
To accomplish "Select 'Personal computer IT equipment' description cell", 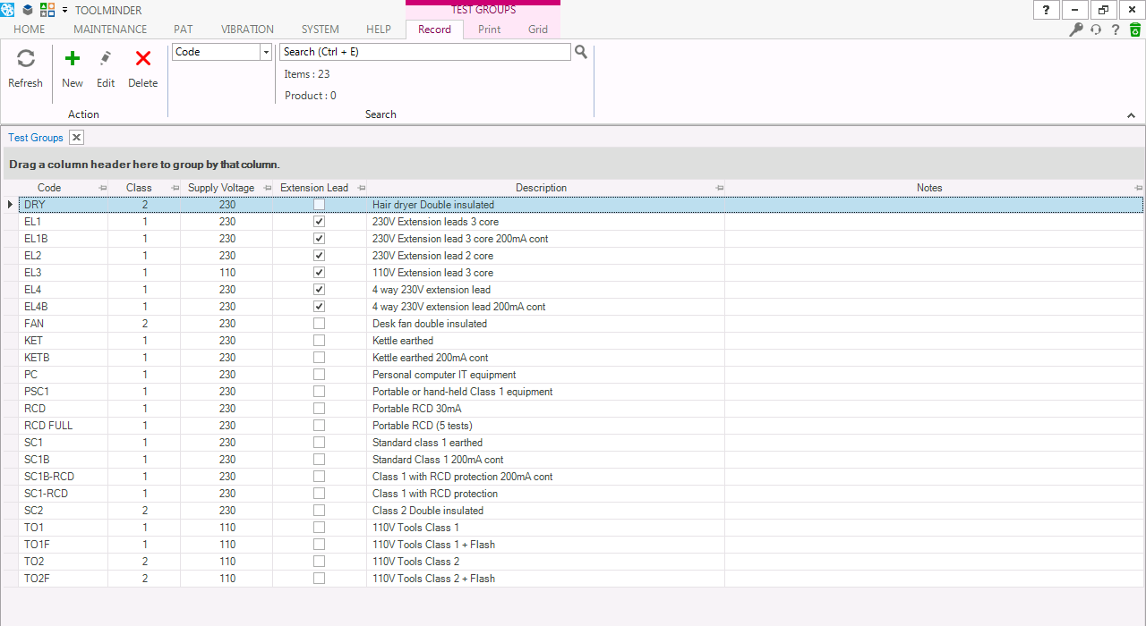I will [x=545, y=375].
